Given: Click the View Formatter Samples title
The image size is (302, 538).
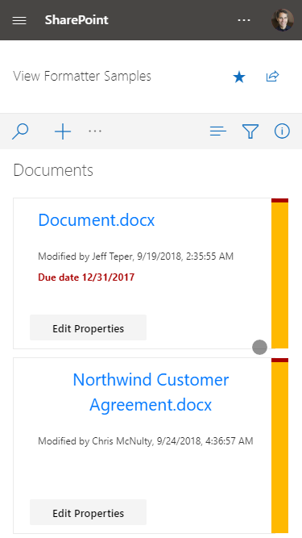Looking at the screenshot, I should point(82,76).
